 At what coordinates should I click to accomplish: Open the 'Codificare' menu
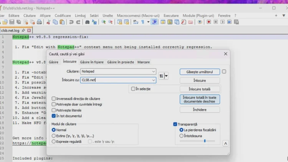point(63,15)
